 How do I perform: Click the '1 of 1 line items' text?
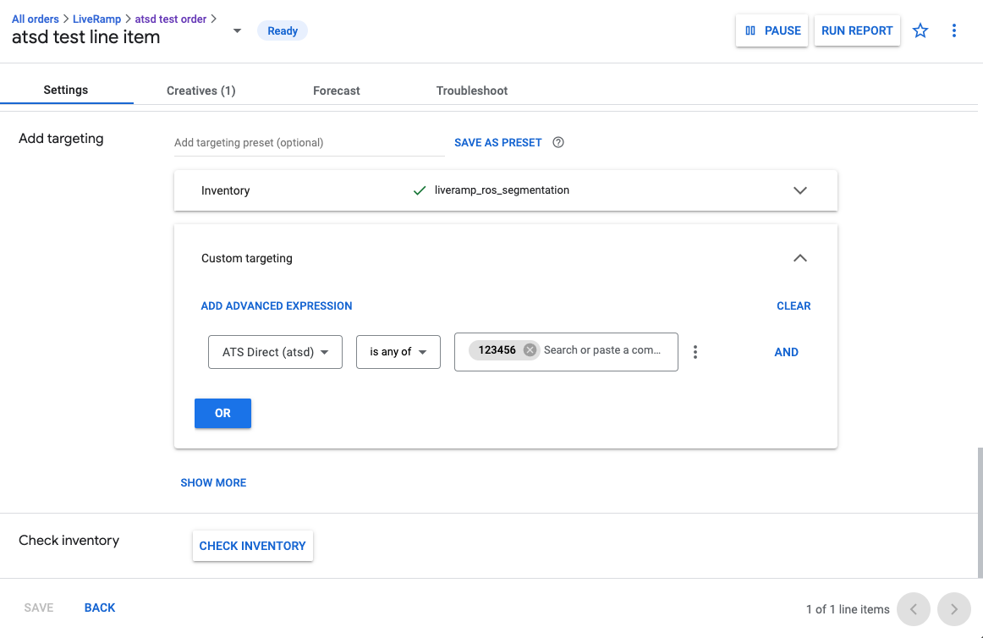point(848,609)
